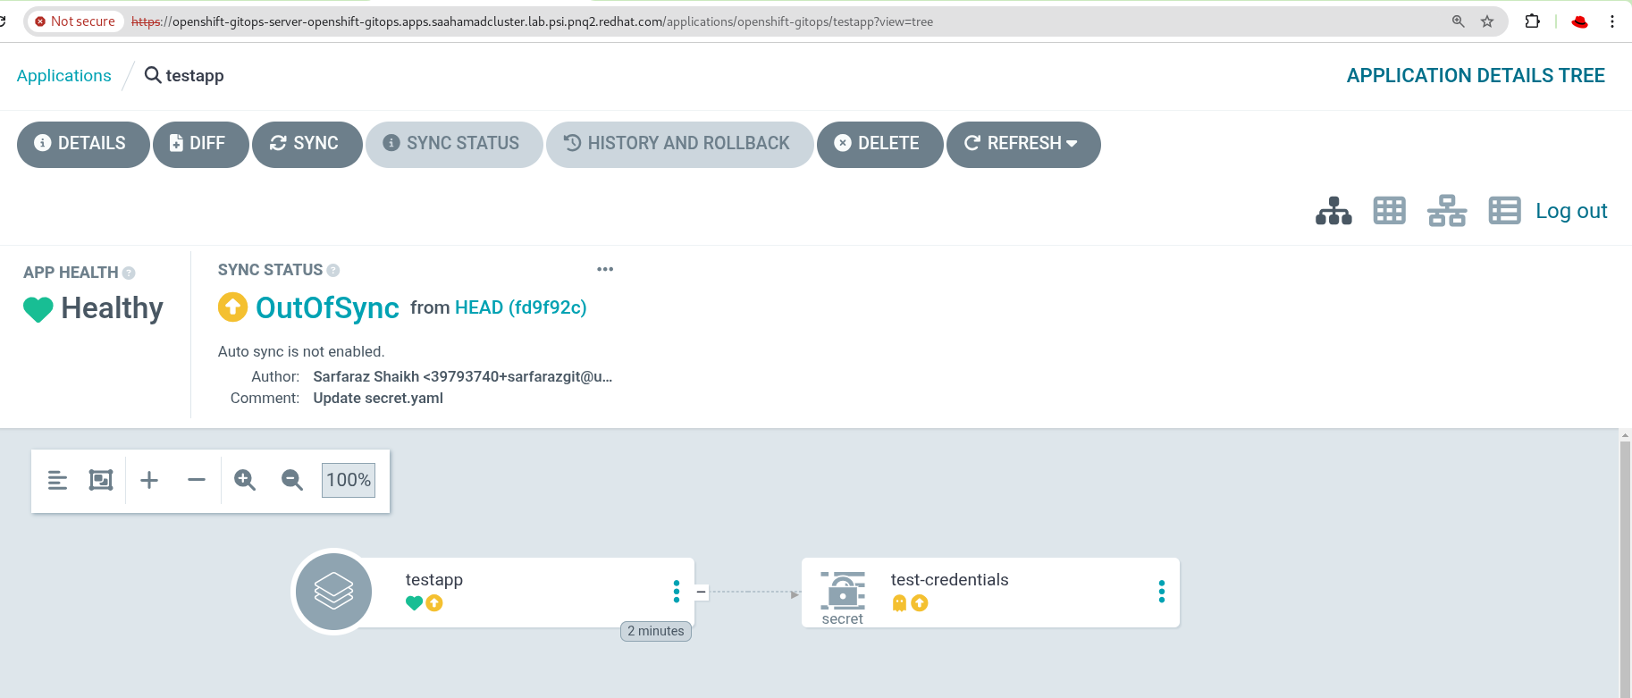This screenshot has height=698, width=1632.
Task: Go to the Applications breadcrumb link
Action: (64, 76)
